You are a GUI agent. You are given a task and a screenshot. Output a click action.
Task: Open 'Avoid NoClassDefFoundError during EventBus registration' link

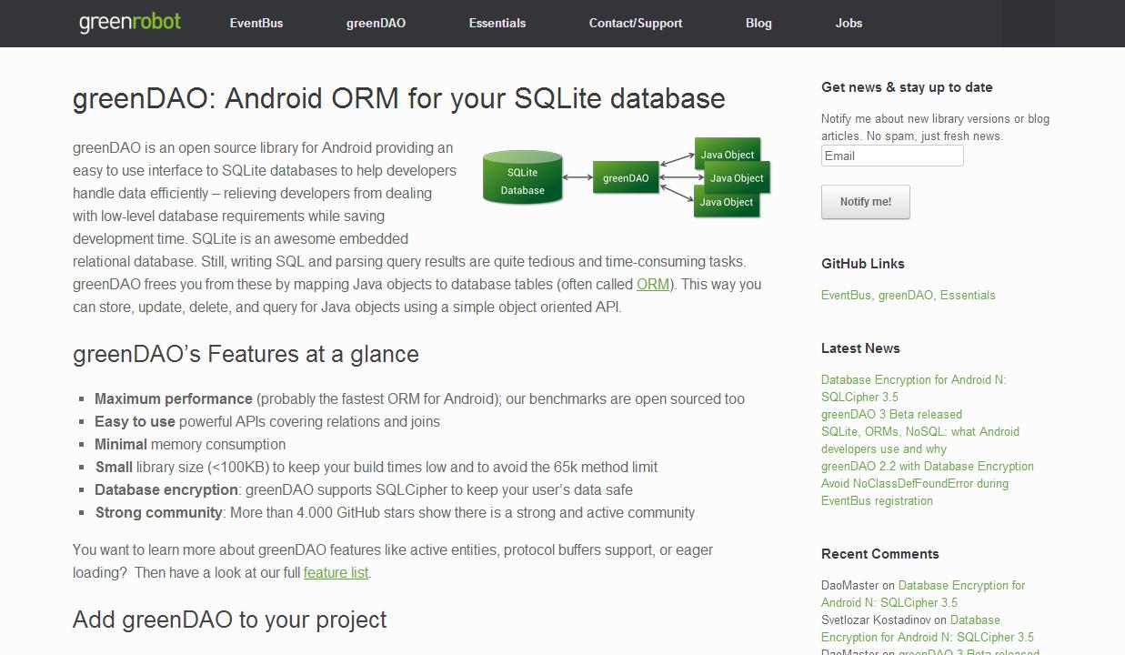coord(915,491)
